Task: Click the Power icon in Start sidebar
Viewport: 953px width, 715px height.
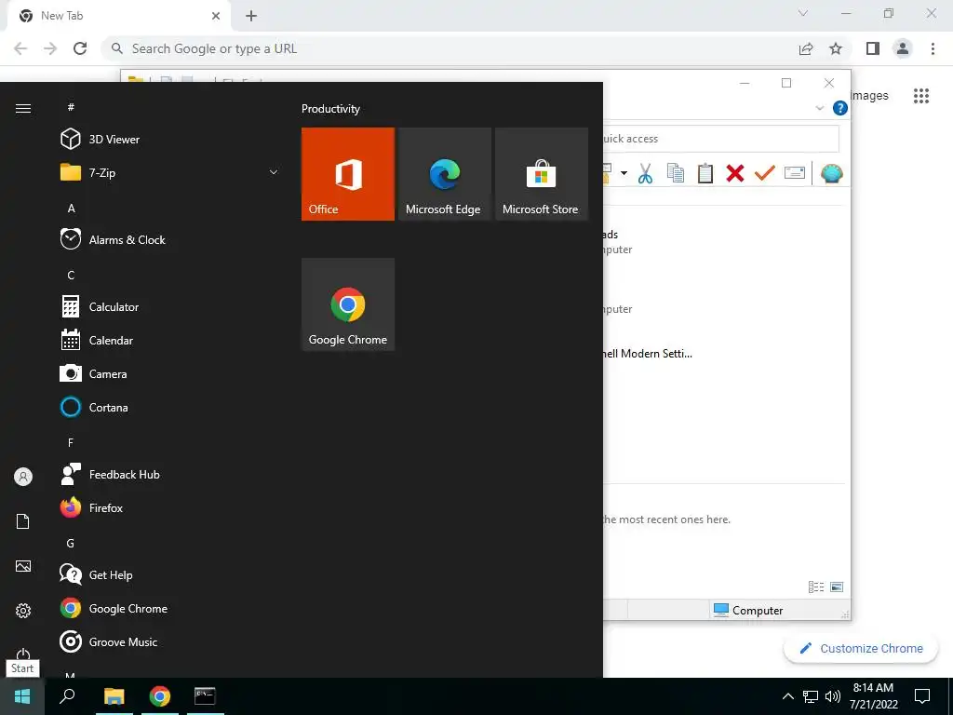Action: [23, 654]
